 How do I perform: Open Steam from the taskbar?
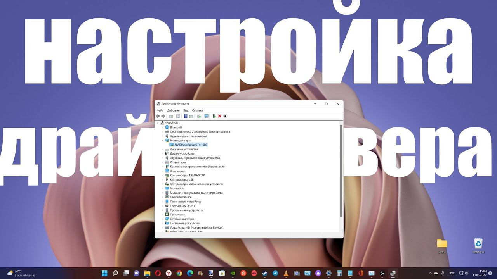click(x=265, y=273)
